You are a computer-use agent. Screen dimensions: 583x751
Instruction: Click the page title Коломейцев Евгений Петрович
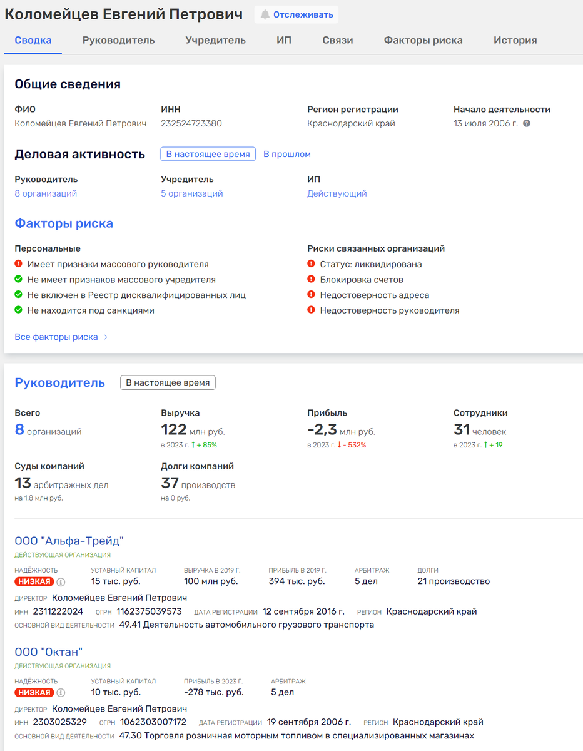(x=124, y=14)
